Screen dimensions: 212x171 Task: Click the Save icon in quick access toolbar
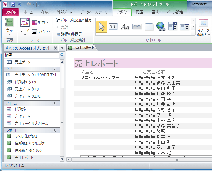tap(13, 4)
